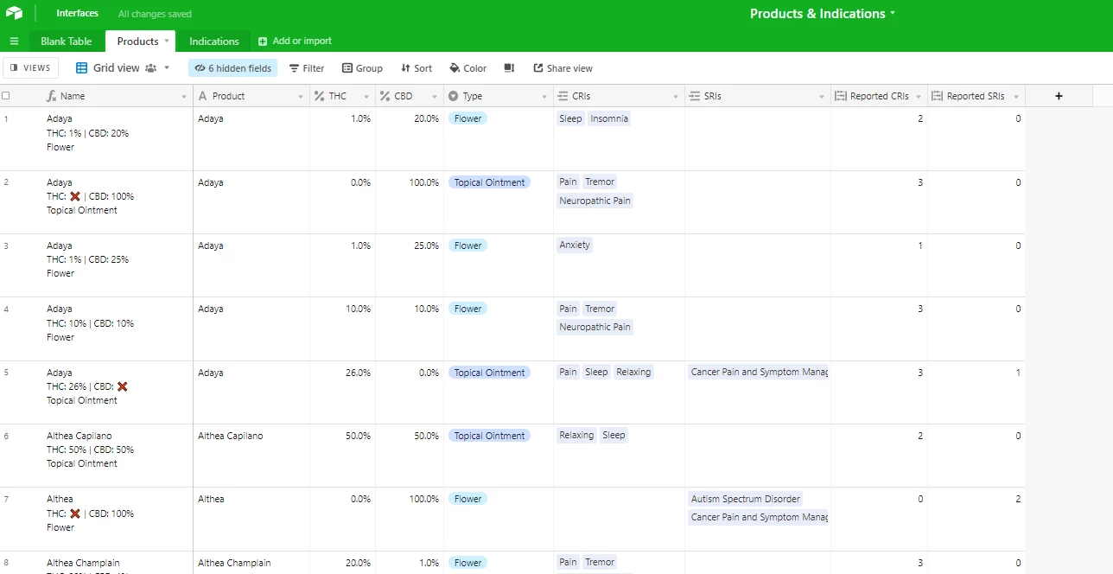The height and width of the screenshot is (574, 1113).
Task: Click the Flower tag in row 1
Action: (467, 118)
